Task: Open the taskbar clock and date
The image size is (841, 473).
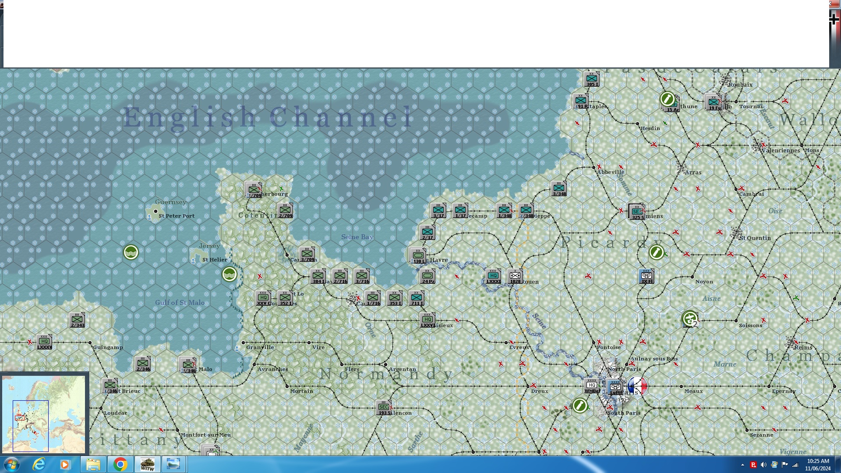Action: point(818,465)
